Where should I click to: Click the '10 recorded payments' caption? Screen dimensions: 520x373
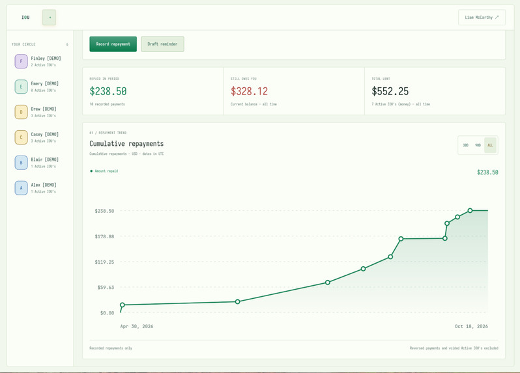[107, 104]
